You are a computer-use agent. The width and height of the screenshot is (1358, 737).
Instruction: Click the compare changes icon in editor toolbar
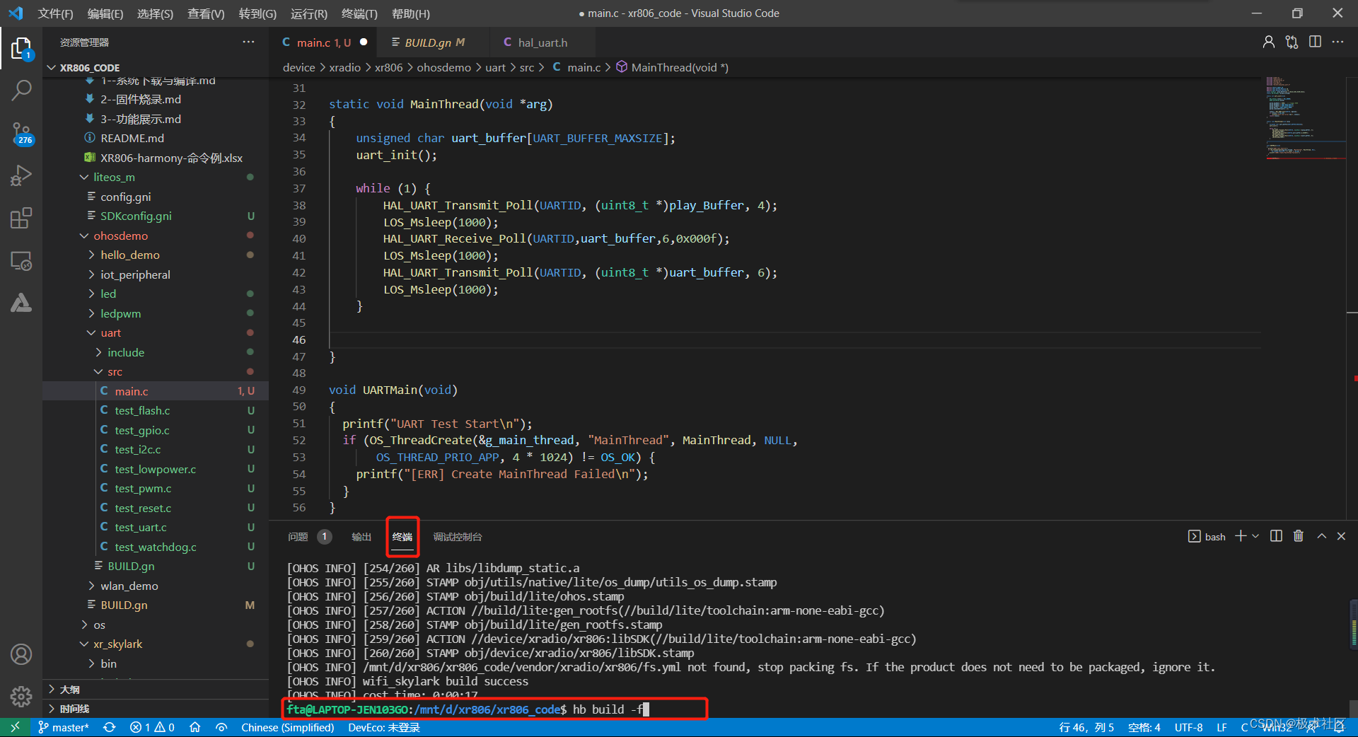click(x=1292, y=42)
